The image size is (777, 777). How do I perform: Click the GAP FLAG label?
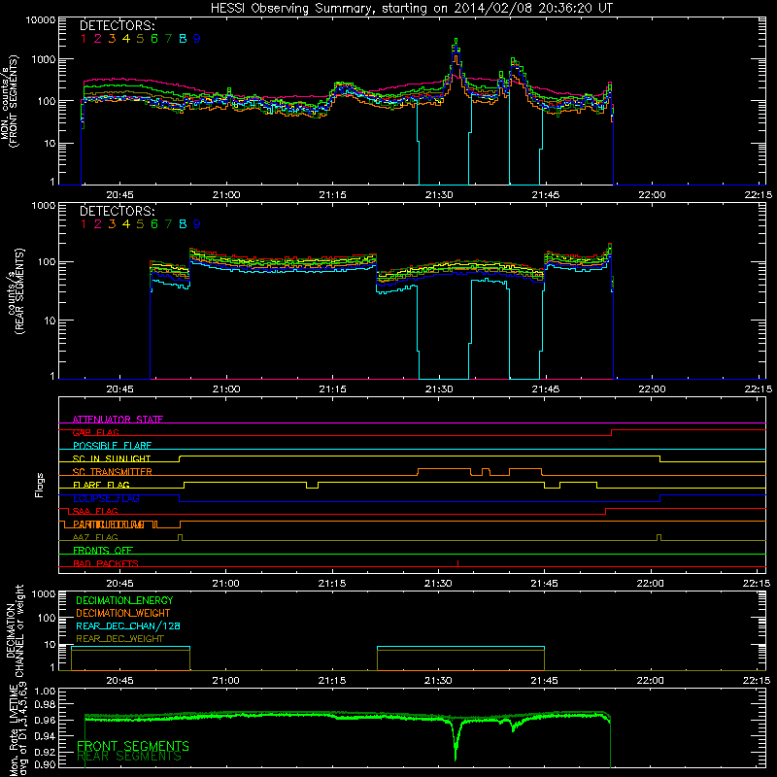click(96, 432)
